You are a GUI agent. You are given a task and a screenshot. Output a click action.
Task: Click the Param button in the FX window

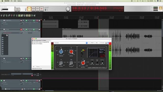(92, 43)
